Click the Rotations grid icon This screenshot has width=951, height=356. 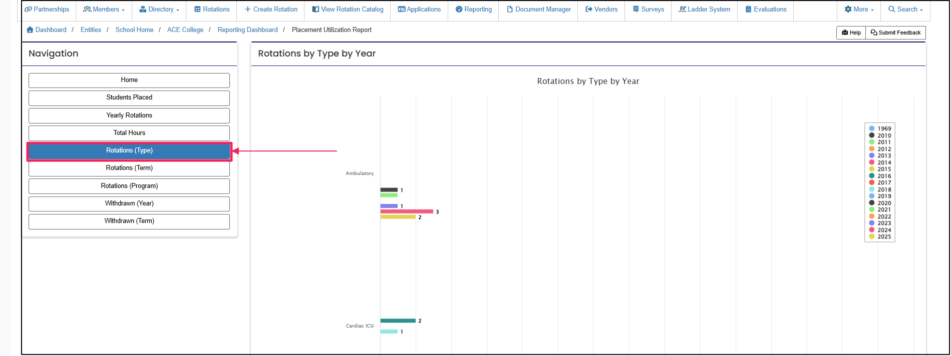coord(197,9)
